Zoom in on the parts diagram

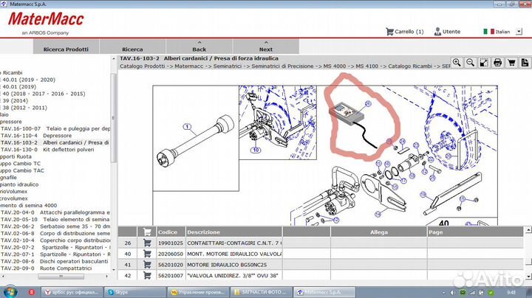458,63
